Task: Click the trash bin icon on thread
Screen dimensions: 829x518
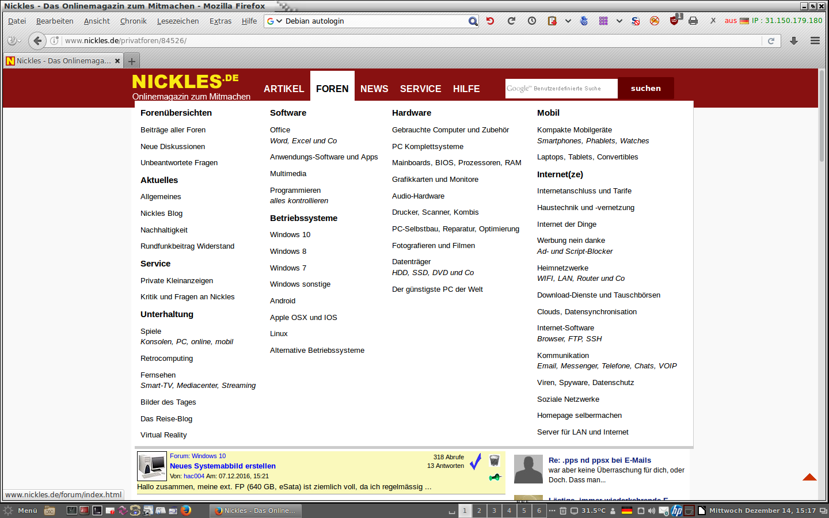Action: pyautogui.click(x=495, y=460)
